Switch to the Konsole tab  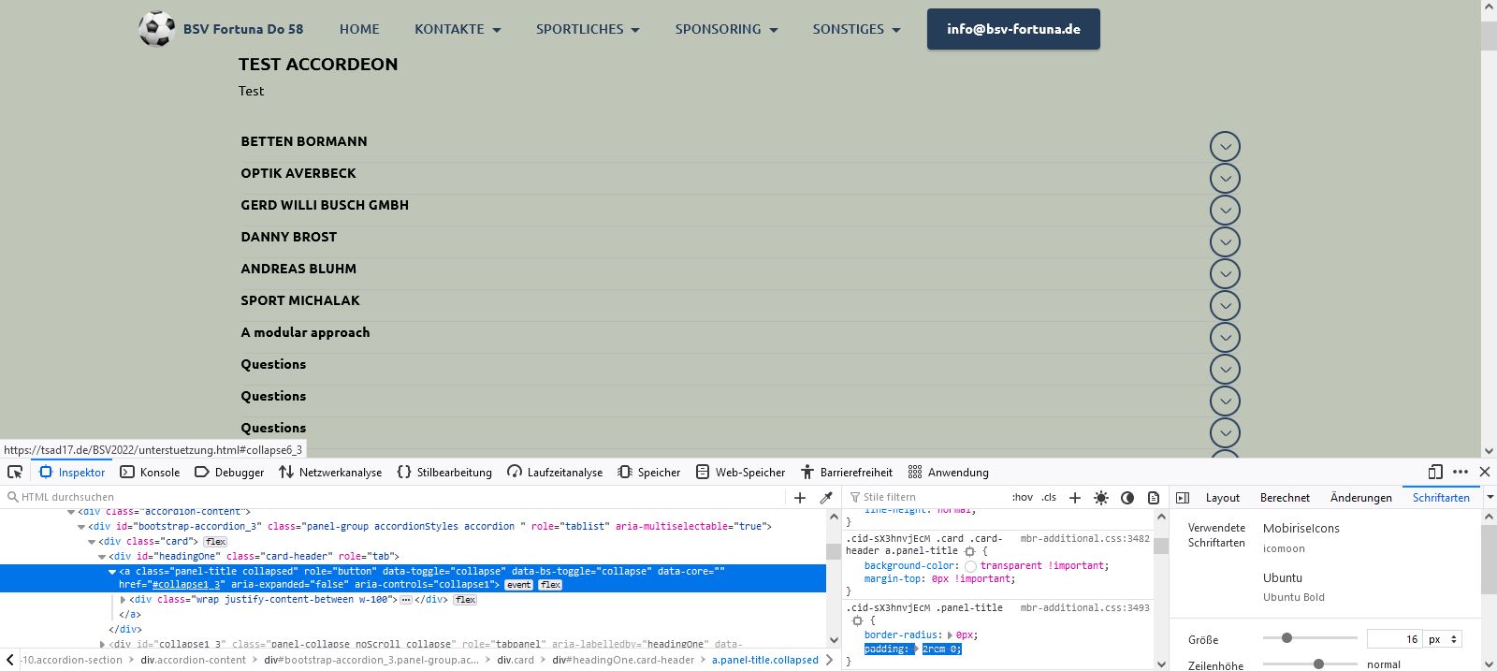point(150,472)
